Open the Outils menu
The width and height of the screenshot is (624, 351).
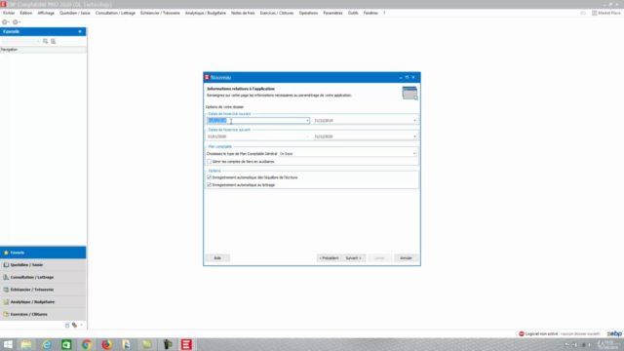click(353, 13)
